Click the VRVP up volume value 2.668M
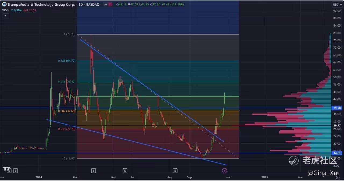 pyautogui.click(x=16, y=10)
